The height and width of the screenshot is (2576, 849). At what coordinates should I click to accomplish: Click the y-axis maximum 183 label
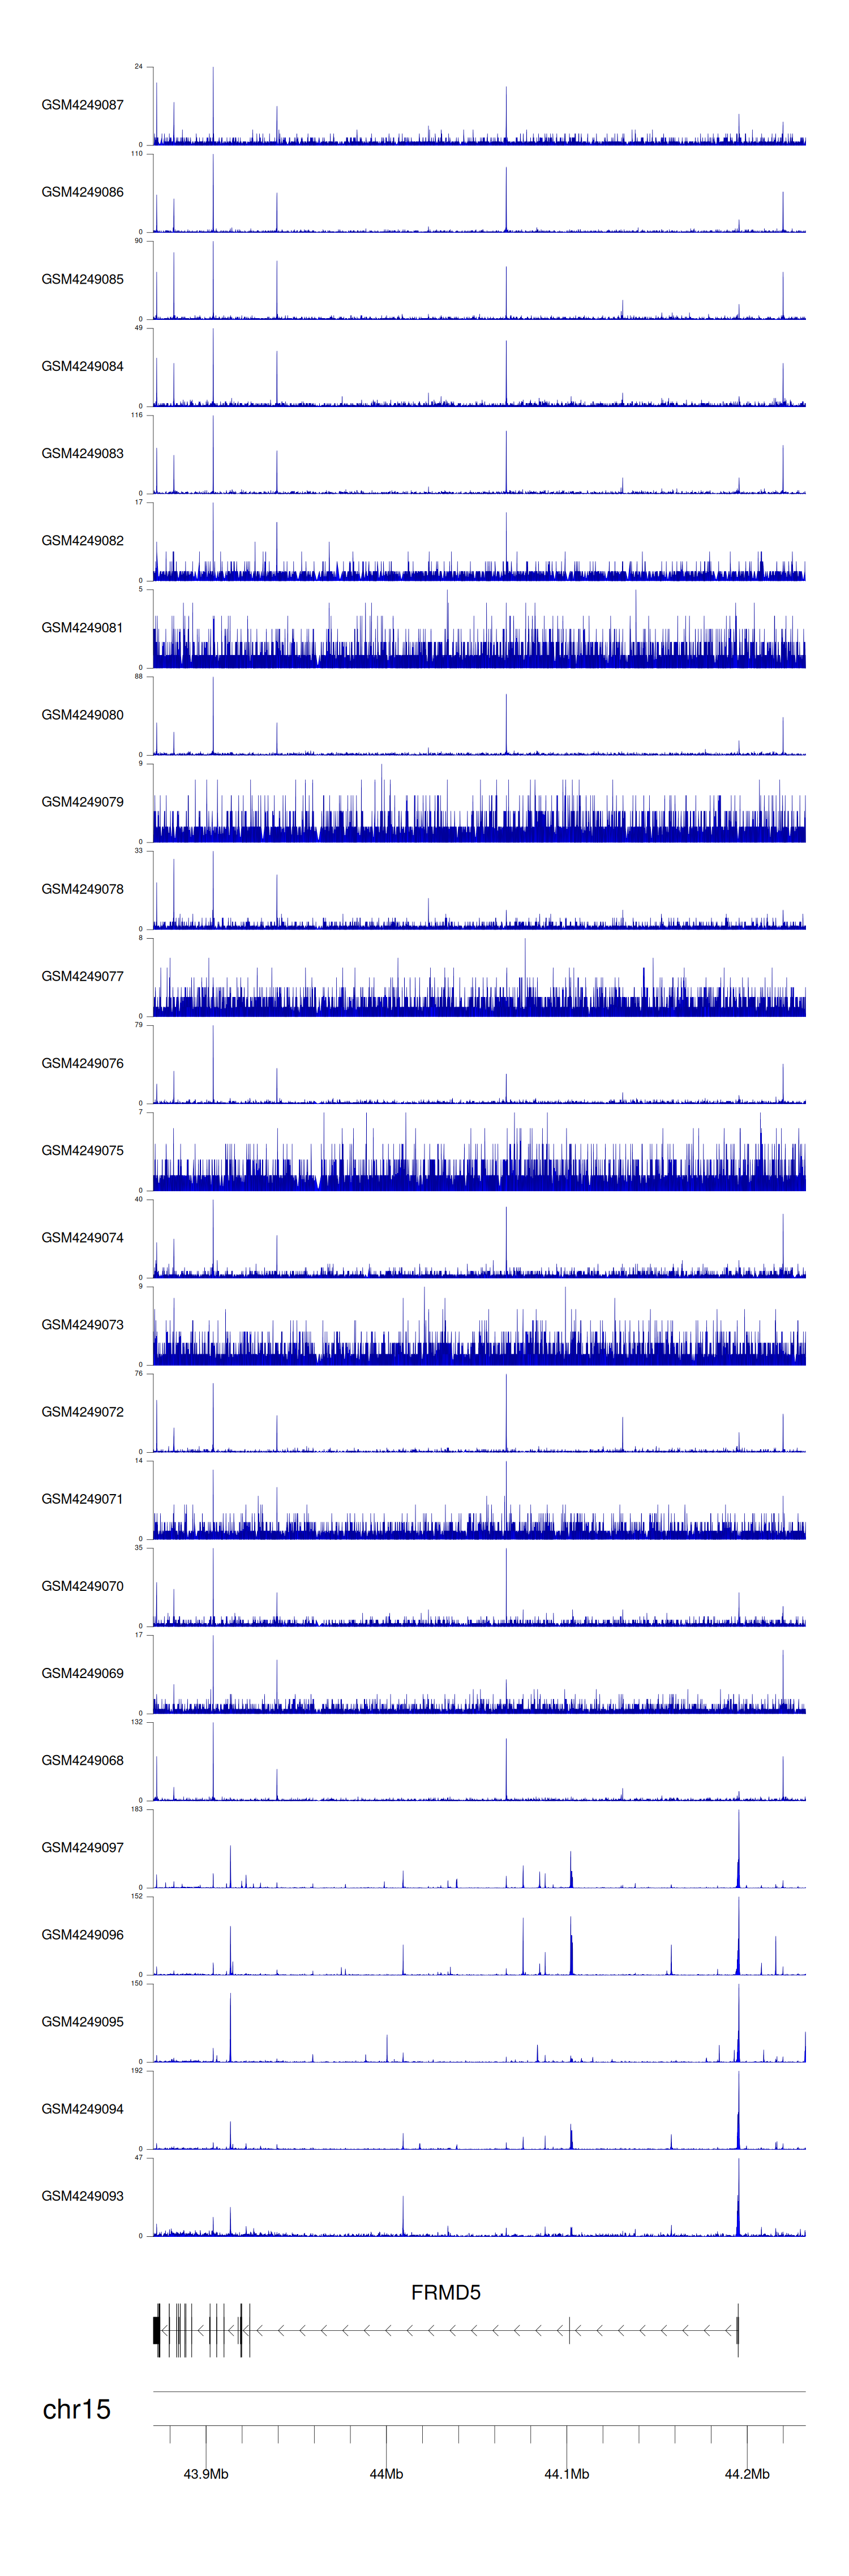(x=137, y=1809)
